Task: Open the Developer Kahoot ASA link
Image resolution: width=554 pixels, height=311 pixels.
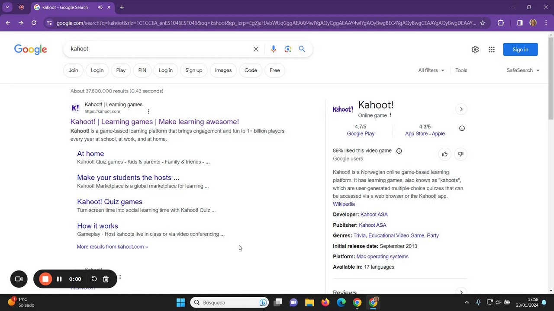Action: (374, 215)
